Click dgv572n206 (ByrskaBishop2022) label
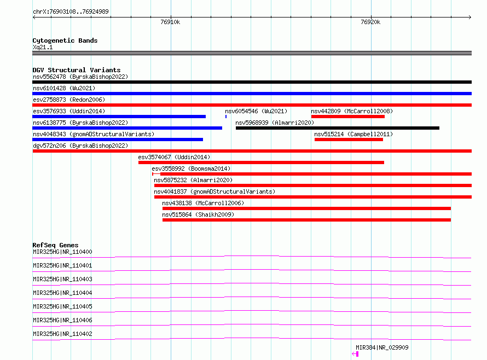 pyautogui.click(x=80, y=146)
